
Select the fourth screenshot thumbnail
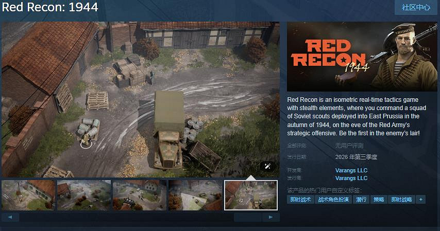(195, 195)
